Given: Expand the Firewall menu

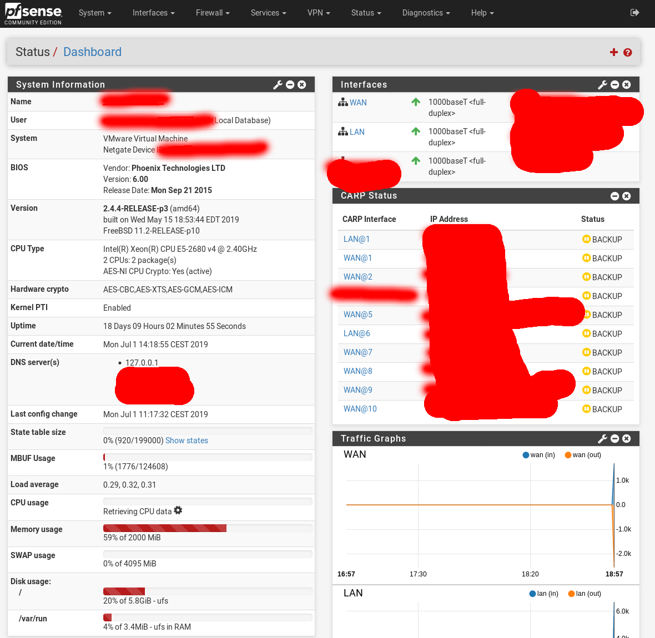Looking at the screenshot, I should (x=213, y=13).
